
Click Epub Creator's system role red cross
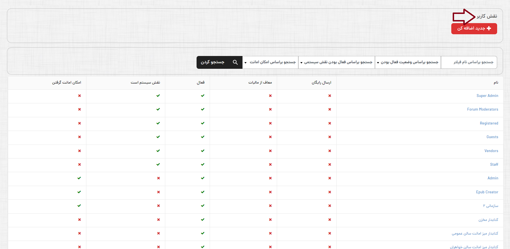click(159, 192)
